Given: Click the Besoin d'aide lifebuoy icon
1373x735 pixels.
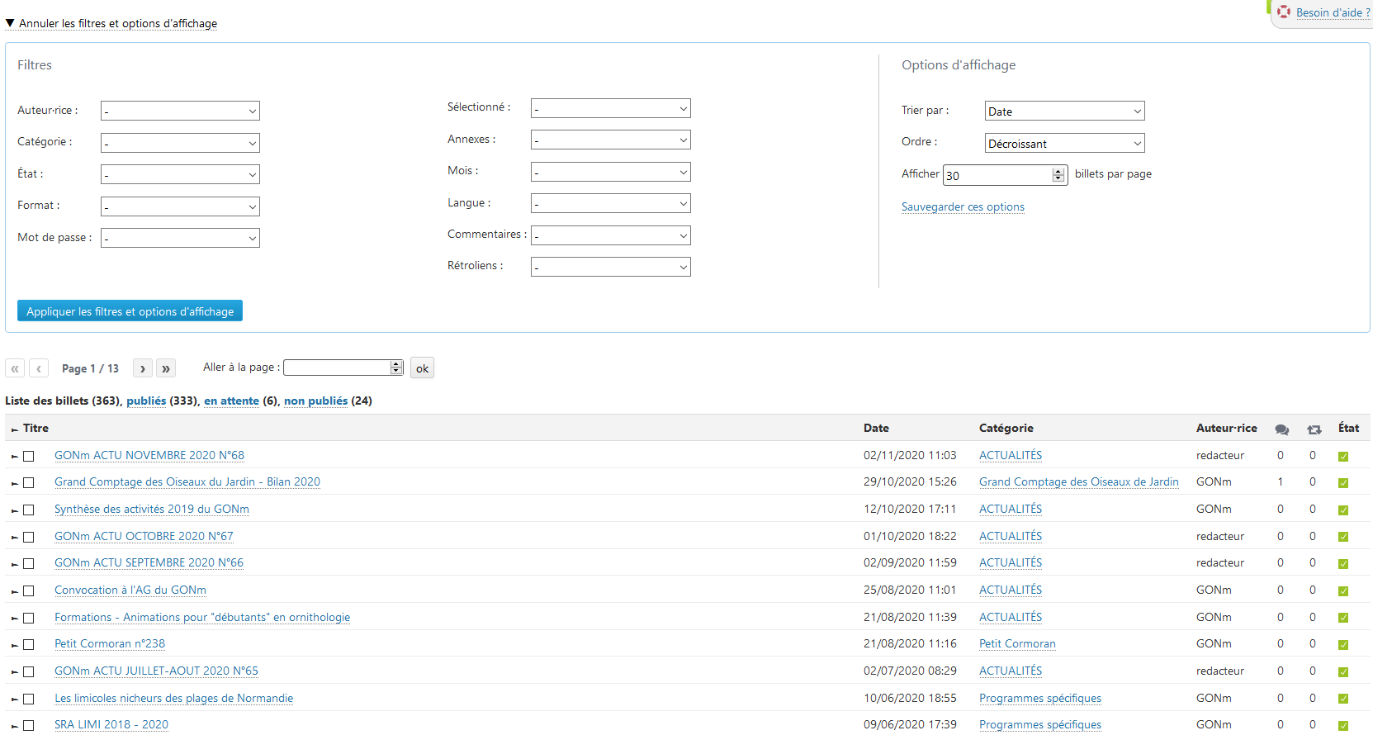Looking at the screenshot, I should click(1283, 12).
